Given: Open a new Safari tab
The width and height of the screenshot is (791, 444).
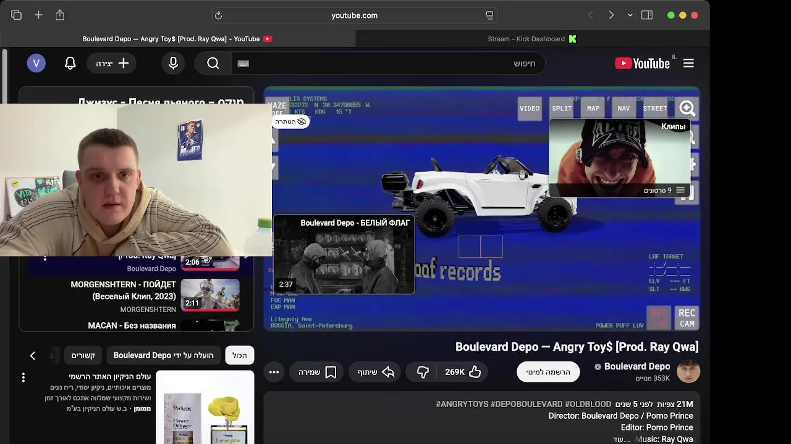Looking at the screenshot, I should [38, 15].
